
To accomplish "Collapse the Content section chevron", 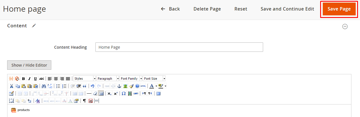I will [x=345, y=26].
